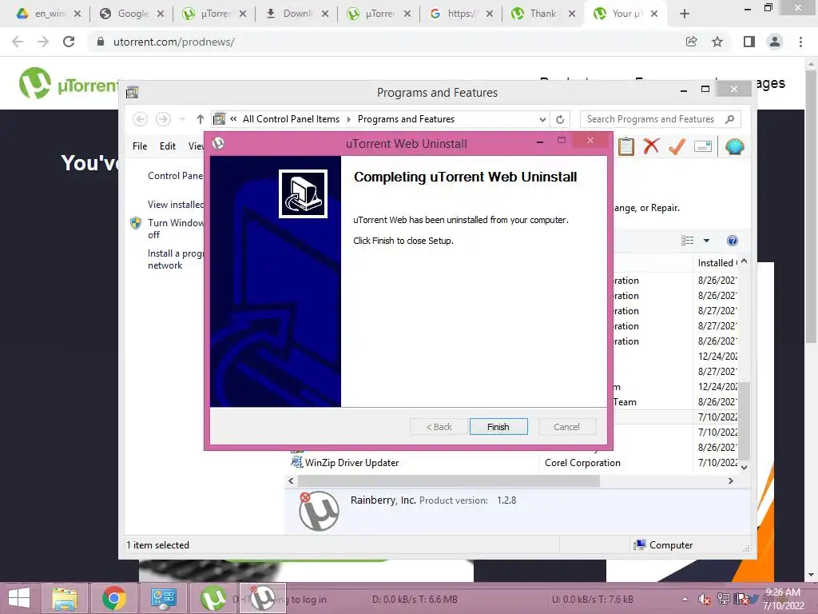This screenshot has width=818, height=614.
Task: Switch to the Google tab
Action: (132, 14)
